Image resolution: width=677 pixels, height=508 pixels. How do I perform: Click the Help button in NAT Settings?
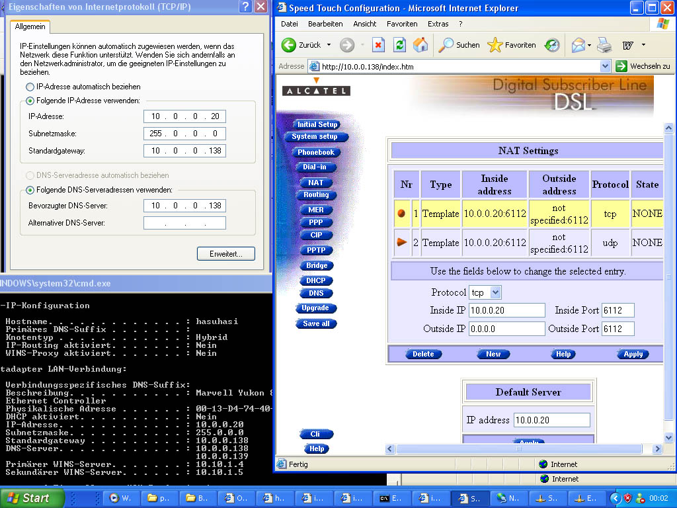point(563,354)
